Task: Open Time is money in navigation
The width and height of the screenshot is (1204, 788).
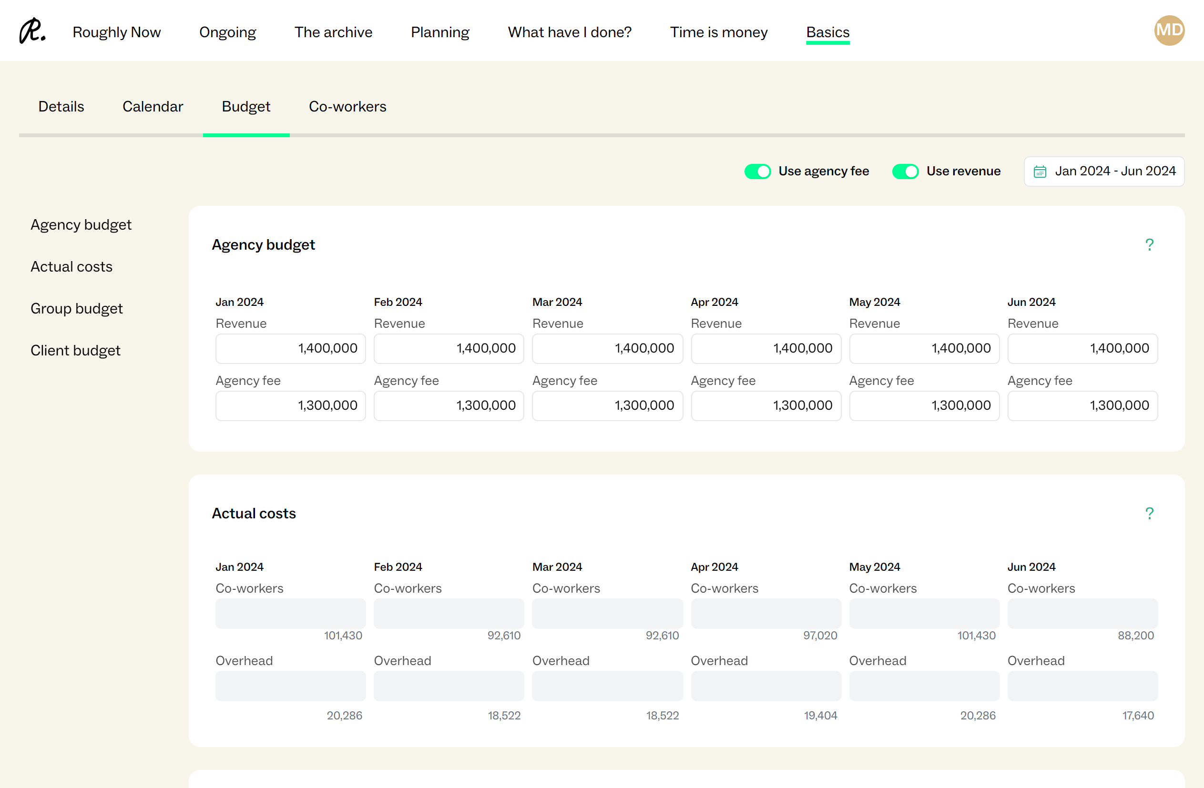Action: click(718, 32)
